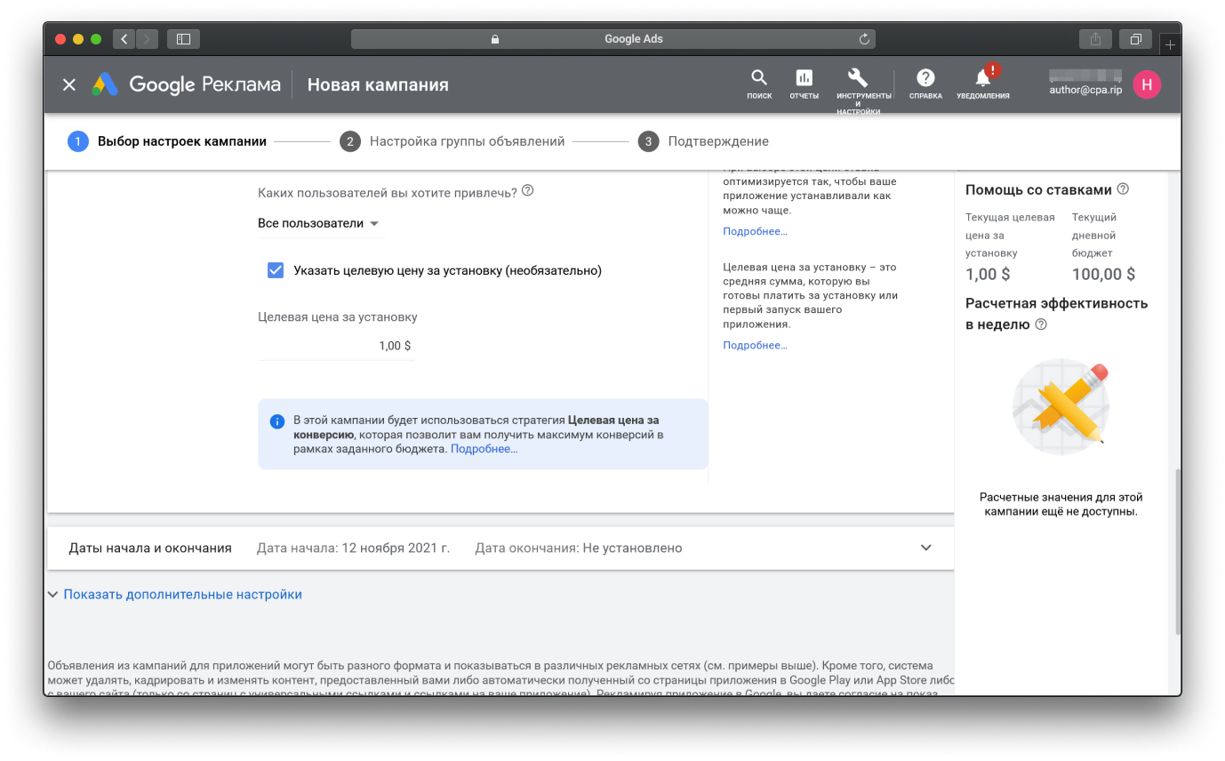The image size is (1225, 761).
Task: Select step 2 Настройка группы объявлений
Action: [452, 141]
